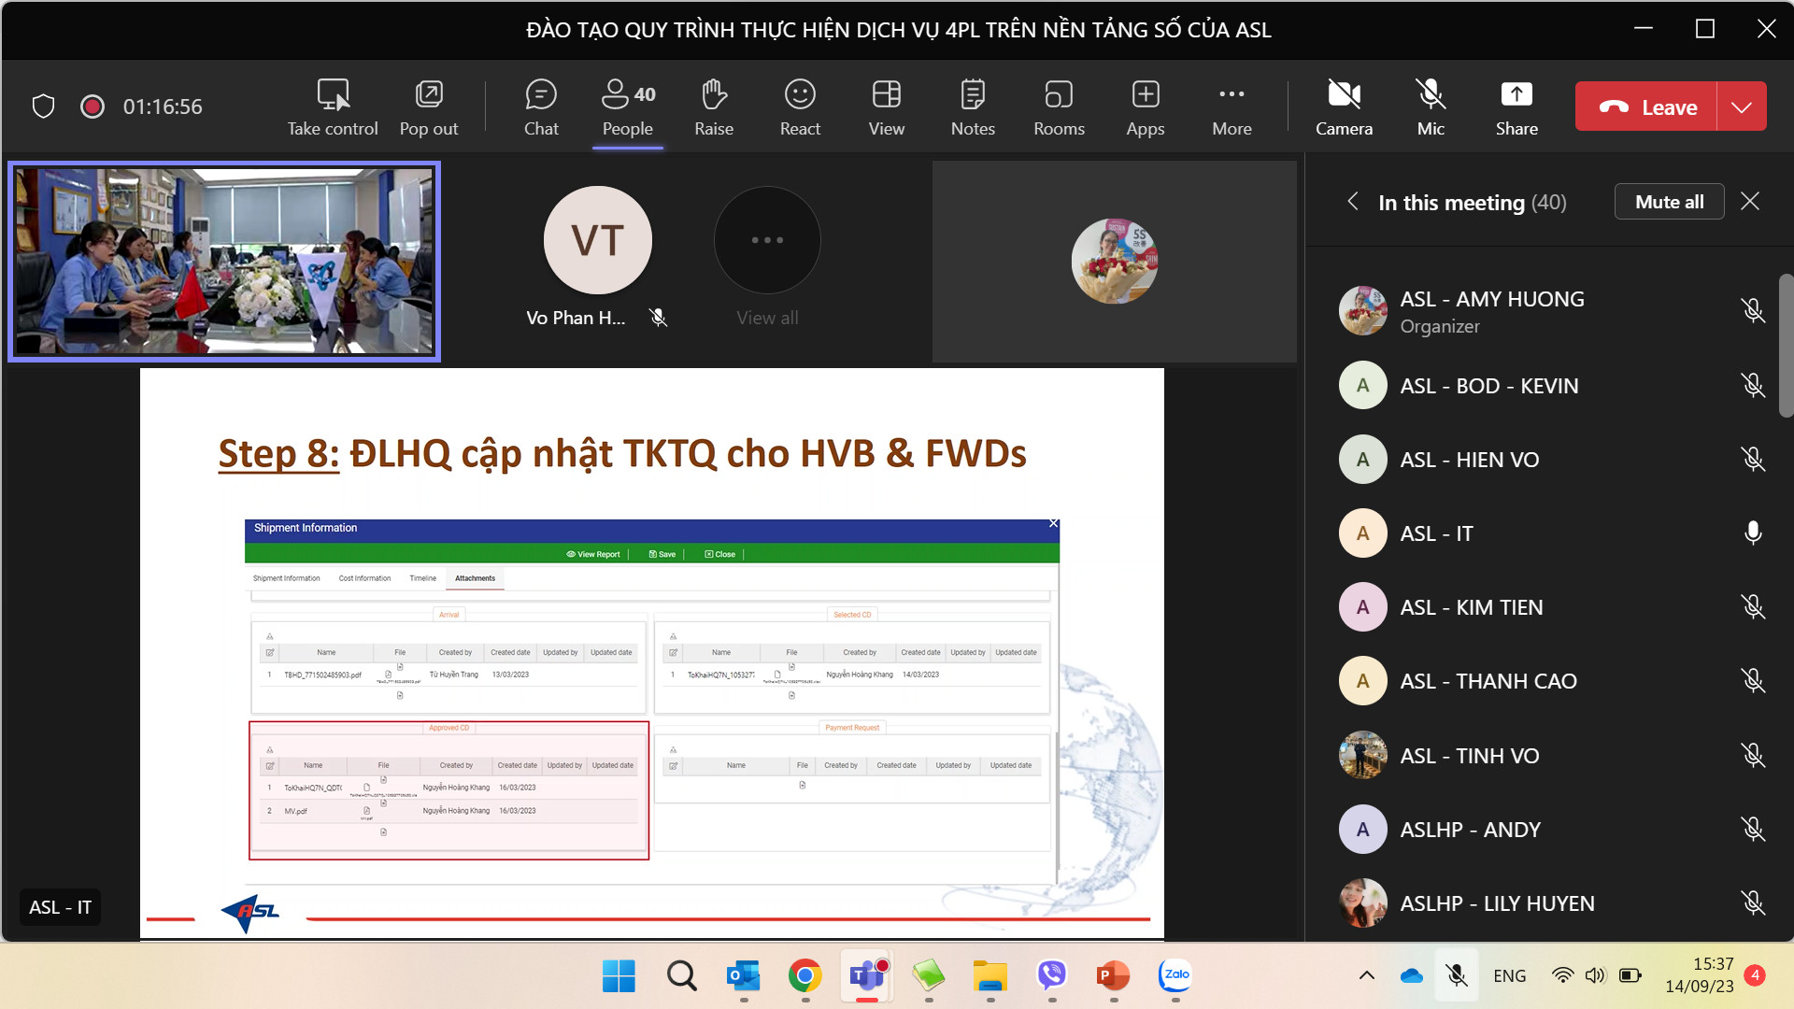Click the participants list scrollbar
Screen dimensions: 1794x1009
coord(1786,346)
